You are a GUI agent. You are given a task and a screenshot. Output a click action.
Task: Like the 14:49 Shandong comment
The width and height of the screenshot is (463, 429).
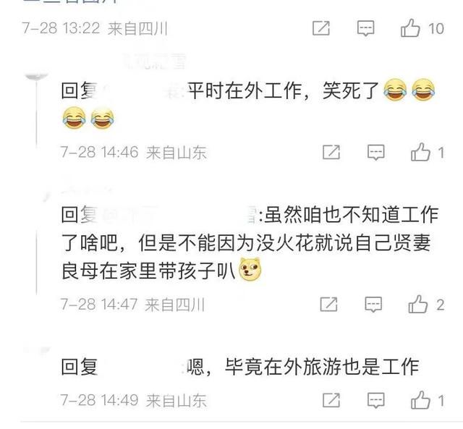click(420, 400)
